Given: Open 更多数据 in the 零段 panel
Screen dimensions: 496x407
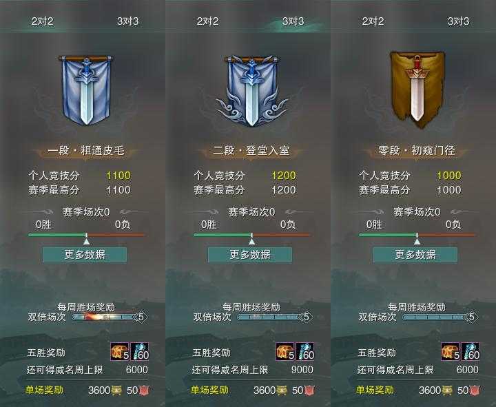Looking at the screenshot, I should click(415, 255).
